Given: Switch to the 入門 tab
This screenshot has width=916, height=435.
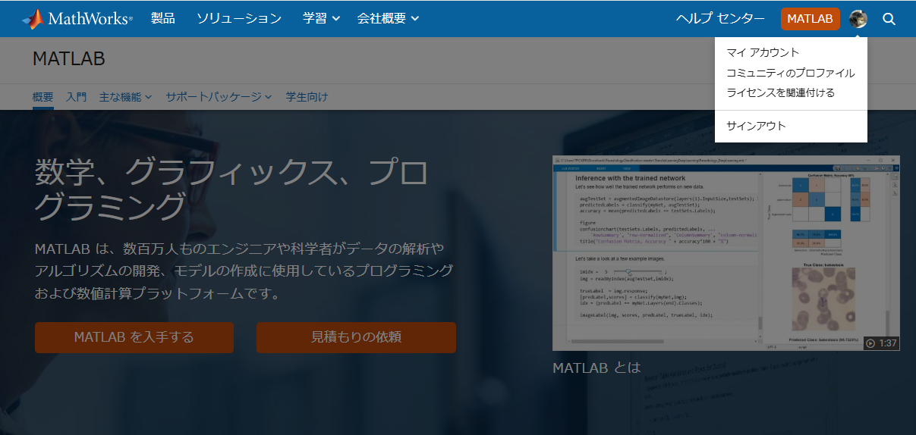Looking at the screenshot, I should point(77,97).
